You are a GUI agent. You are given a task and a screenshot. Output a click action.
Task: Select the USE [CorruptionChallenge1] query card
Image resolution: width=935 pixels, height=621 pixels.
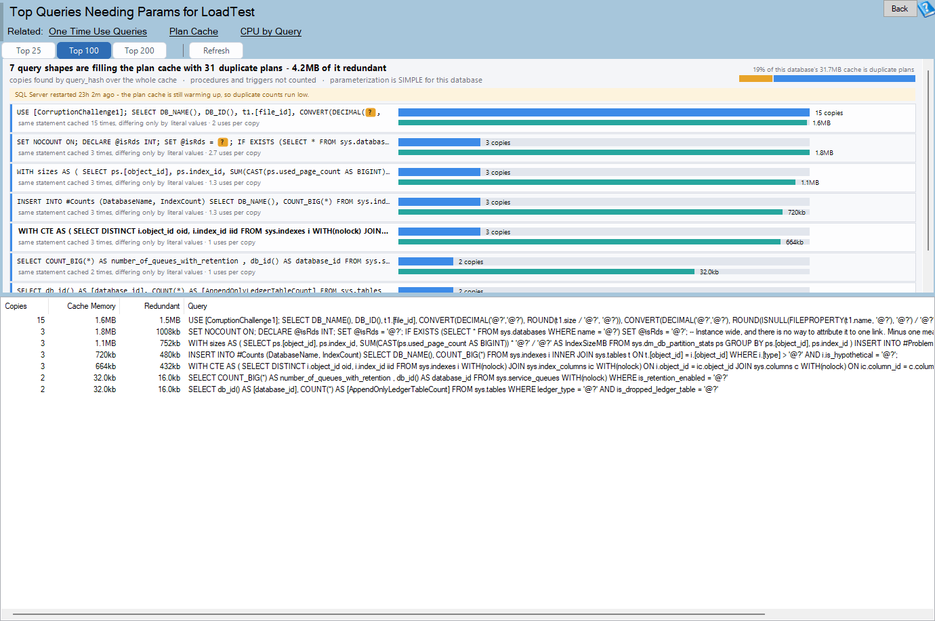[463, 118]
